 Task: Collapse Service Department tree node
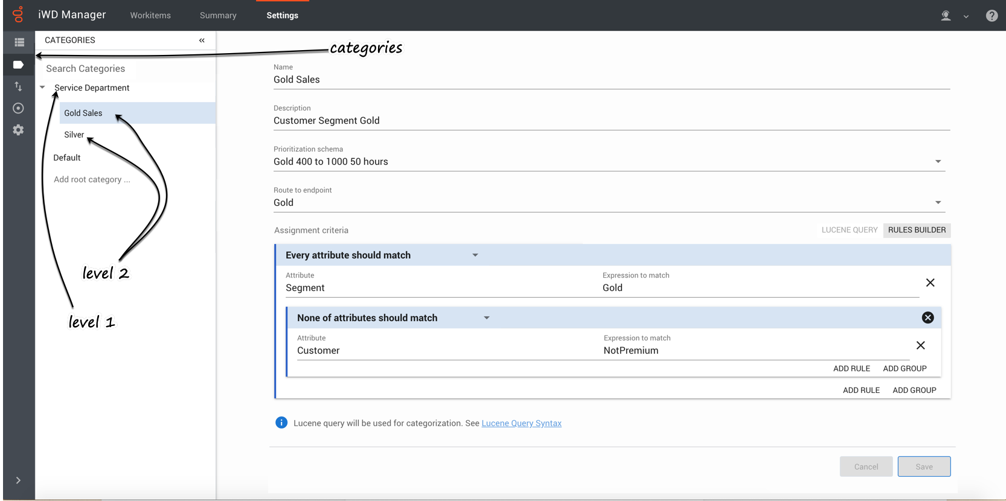click(43, 88)
